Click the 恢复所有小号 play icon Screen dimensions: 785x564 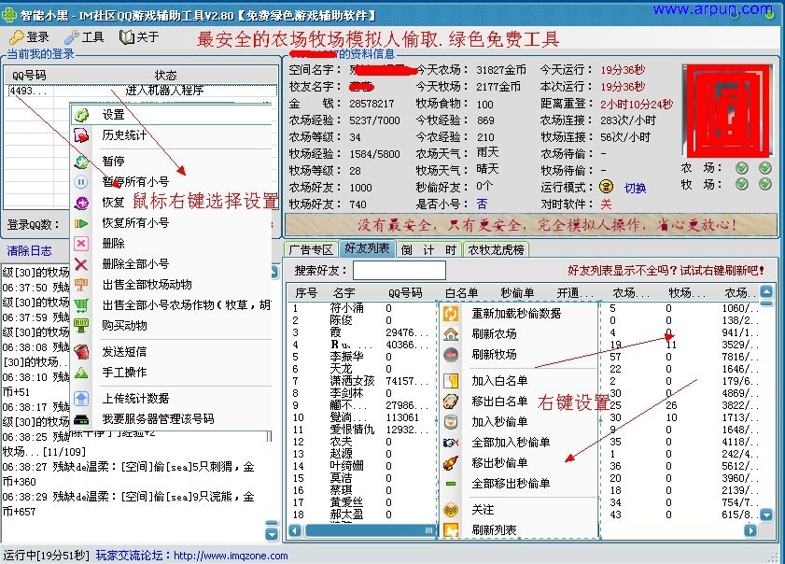[81, 223]
